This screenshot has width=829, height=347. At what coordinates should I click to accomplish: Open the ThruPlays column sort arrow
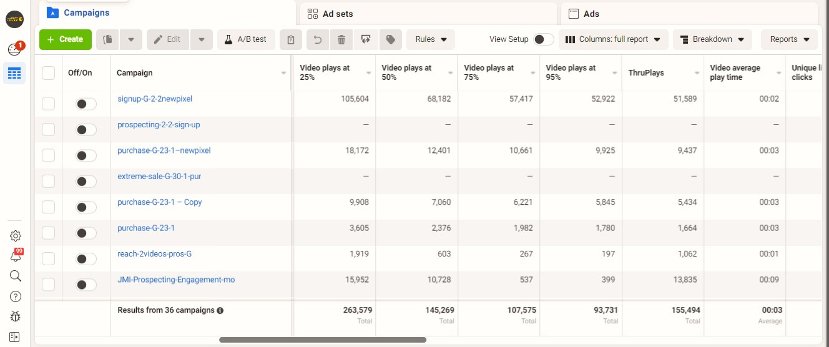[697, 73]
